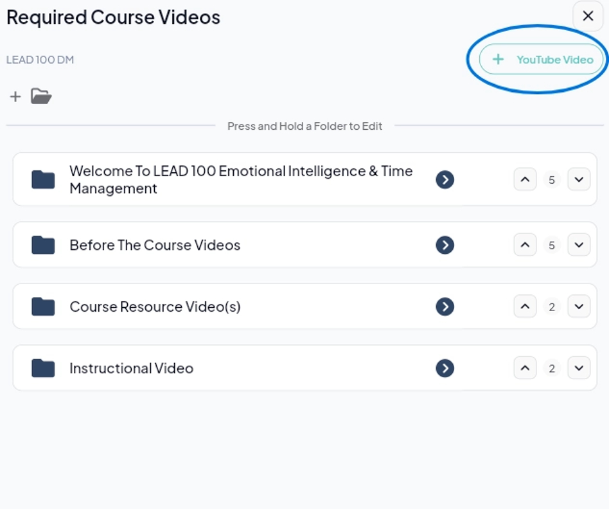Open the Instructional Video folder arrow
Viewport: 609px width, 509px height.
[445, 368]
